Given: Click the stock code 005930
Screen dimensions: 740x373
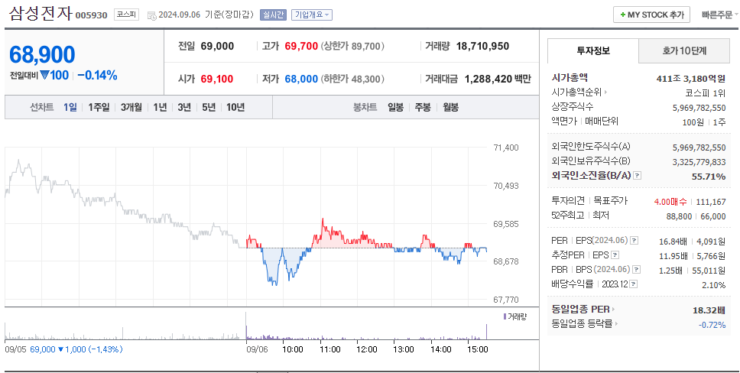Looking at the screenshot, I should (x=92, y=15).
